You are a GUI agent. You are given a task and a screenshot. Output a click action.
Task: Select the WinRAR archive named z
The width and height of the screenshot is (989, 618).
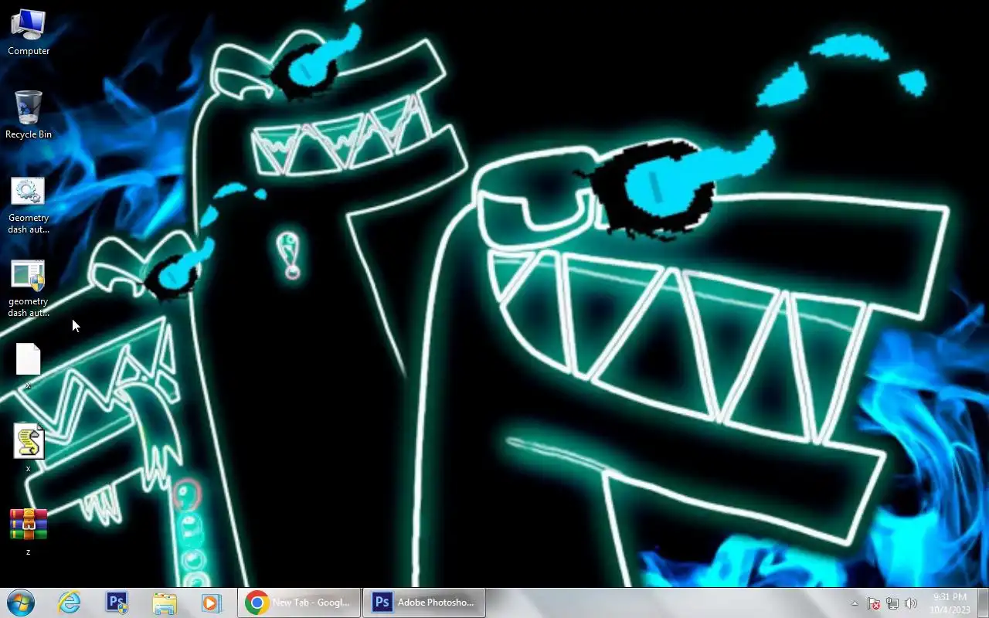pyautogui.click(x=29, y=531)
